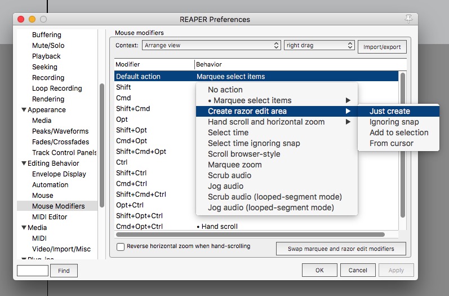This screenshot has width=449, height=296.
Task: Select the Shift+Opt+Ctrl modifier row
Action: (154, 215)
